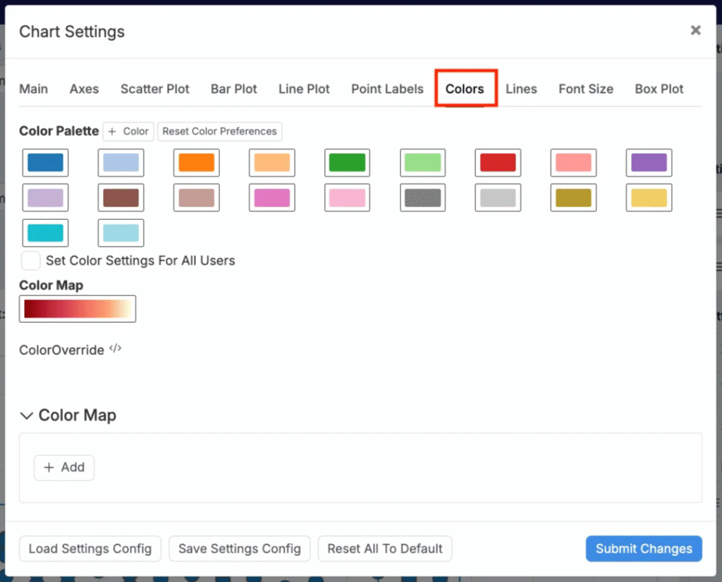Screen dimensions: 722x582
Task: Click the cyan palette swatch
Action: click(46, 233)
